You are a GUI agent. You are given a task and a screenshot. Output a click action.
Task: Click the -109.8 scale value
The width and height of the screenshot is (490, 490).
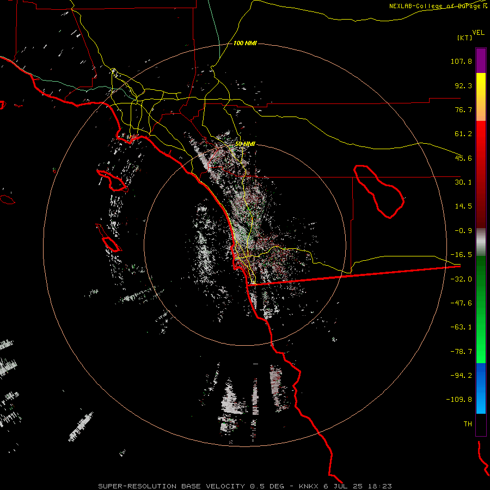click(459, 400)
